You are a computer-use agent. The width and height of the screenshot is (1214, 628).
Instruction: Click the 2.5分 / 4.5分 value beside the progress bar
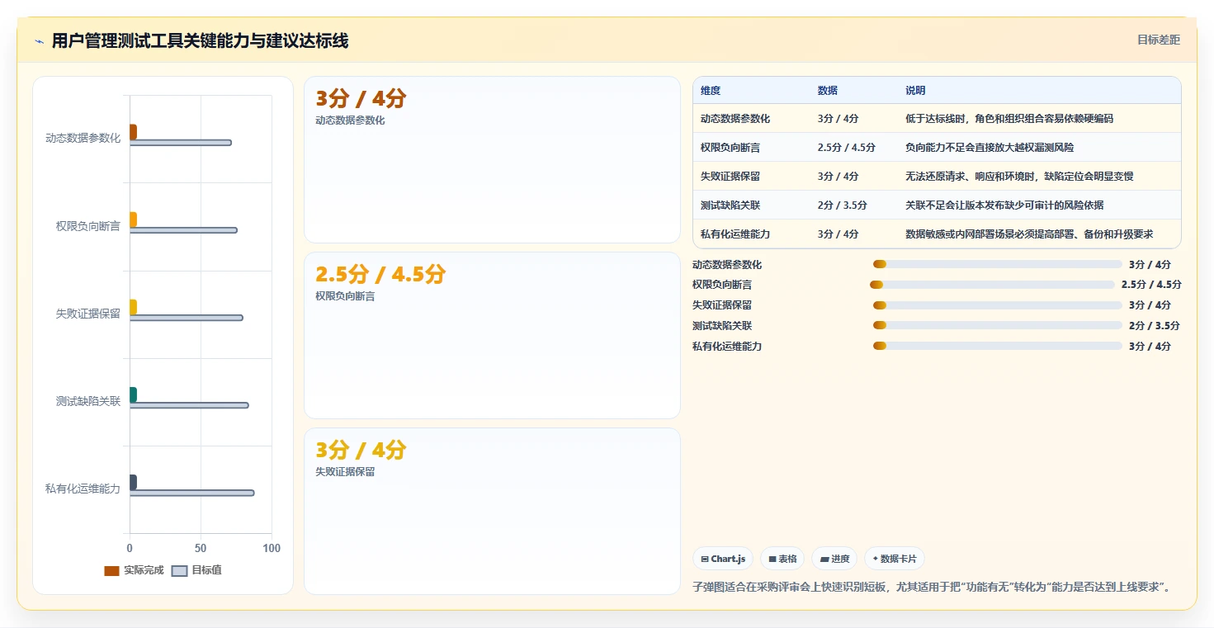tap(1151, 285)
